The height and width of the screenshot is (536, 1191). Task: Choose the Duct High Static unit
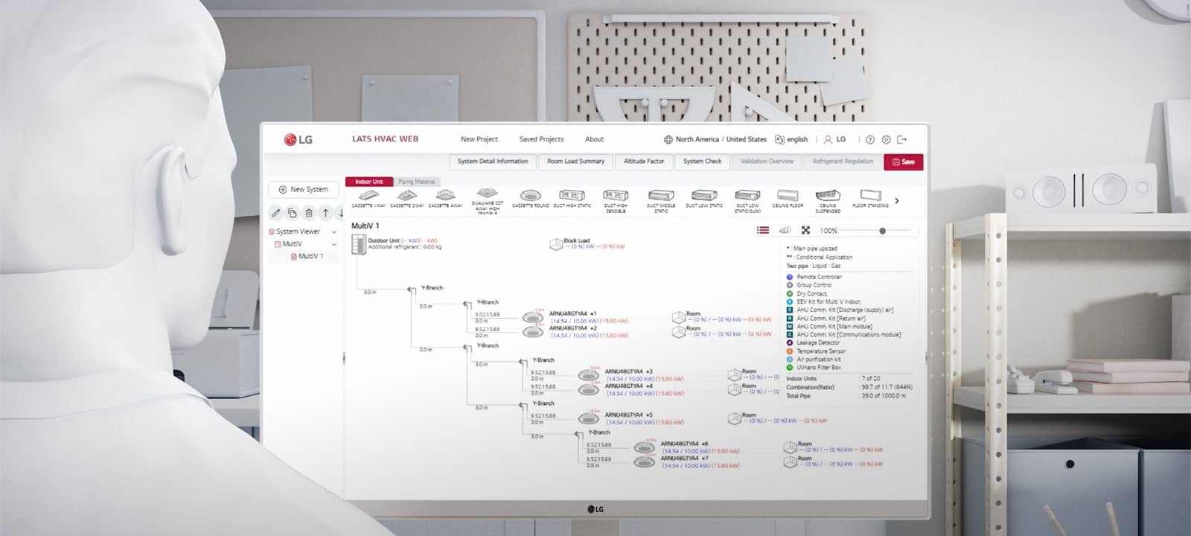[572, 196]
